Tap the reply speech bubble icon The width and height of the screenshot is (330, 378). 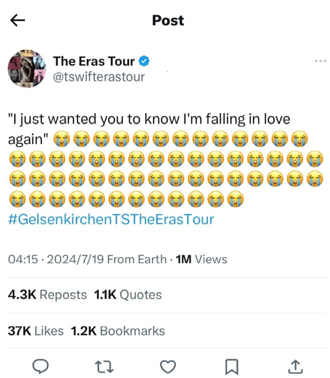pos(41,366)
